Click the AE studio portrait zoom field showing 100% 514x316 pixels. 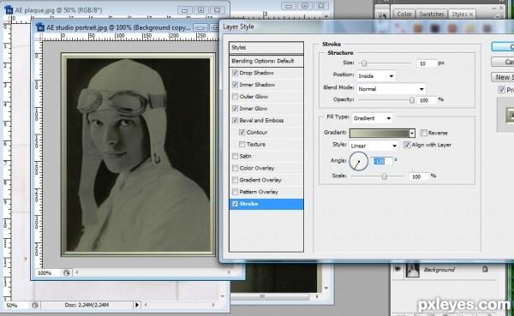tap(48, 272)
